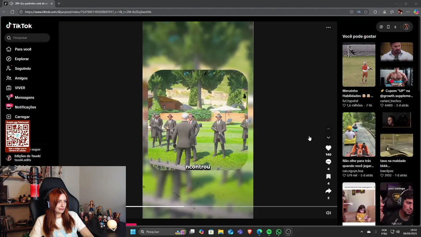Mute the video with the speaker icon
The image size is (421, 237).
(328, 213)
